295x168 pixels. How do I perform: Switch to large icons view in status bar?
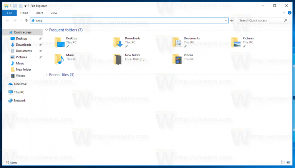pos(288,163)
